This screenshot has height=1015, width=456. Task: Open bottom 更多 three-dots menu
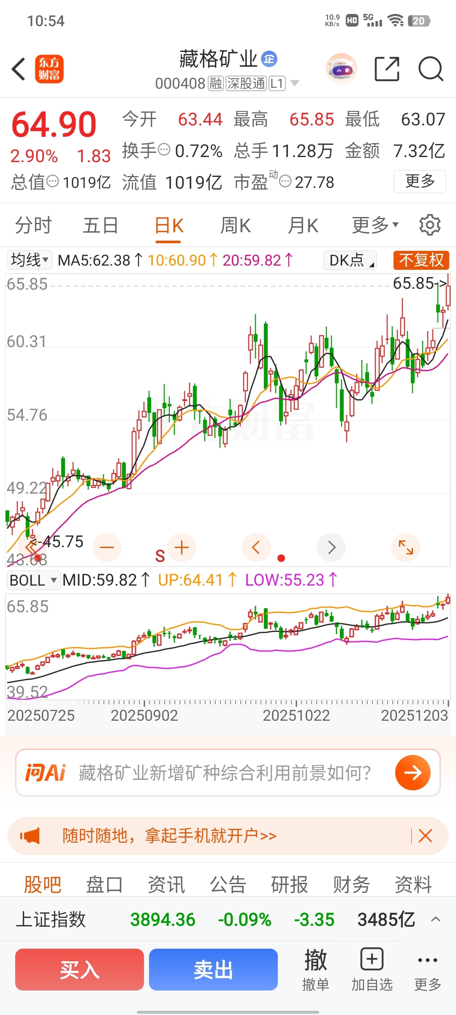427,969
